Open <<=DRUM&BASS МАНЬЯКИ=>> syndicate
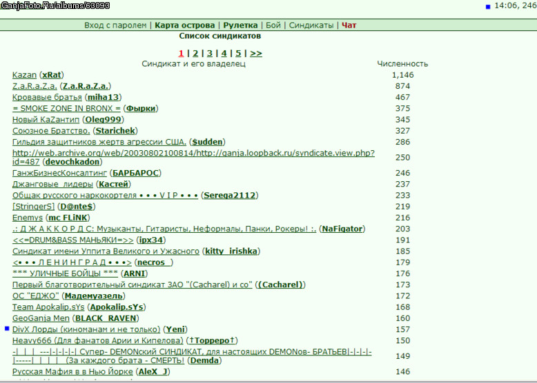537x383 pixels. pos(73,240)
